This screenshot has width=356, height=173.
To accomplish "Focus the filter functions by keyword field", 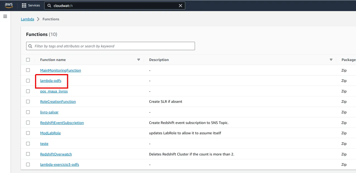I will (x=110, y=46).
